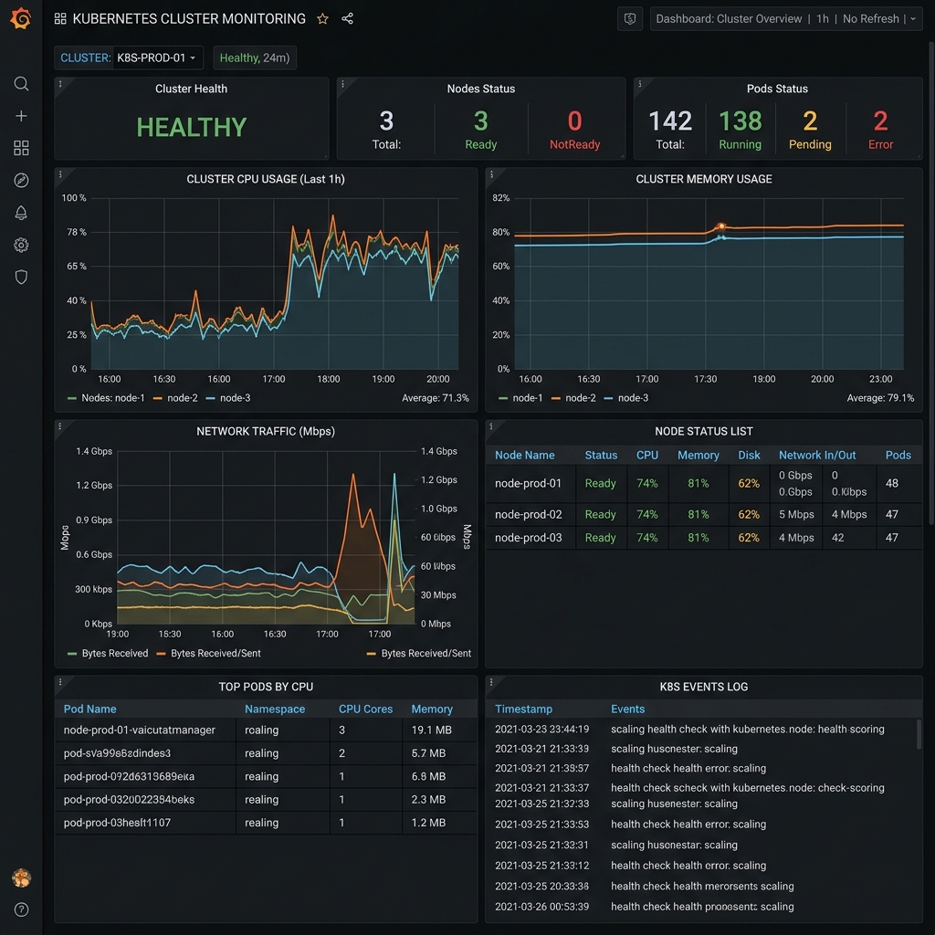Click the K8S Events Log scrollbar thumb

(919, 734)
